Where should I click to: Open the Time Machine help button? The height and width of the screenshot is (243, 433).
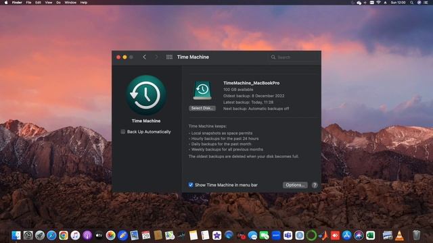pyautogui.click(x=315, y=185)
